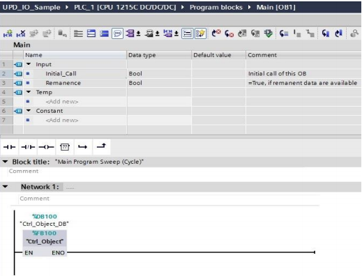Viewport: 362px width, 276px height.
Task: Select the normally open contact instruction
Action: point(10,147)
